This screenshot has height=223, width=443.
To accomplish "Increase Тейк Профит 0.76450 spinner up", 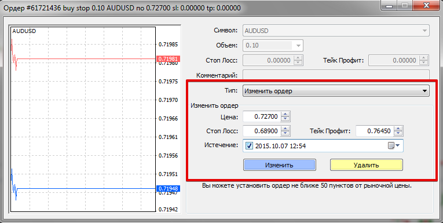I will point(398,129).
